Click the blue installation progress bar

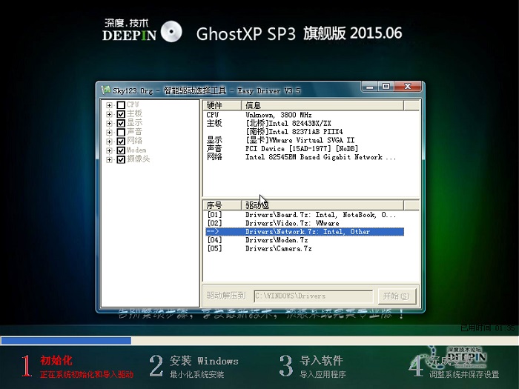pyautogui.click(x=66, y=341)
